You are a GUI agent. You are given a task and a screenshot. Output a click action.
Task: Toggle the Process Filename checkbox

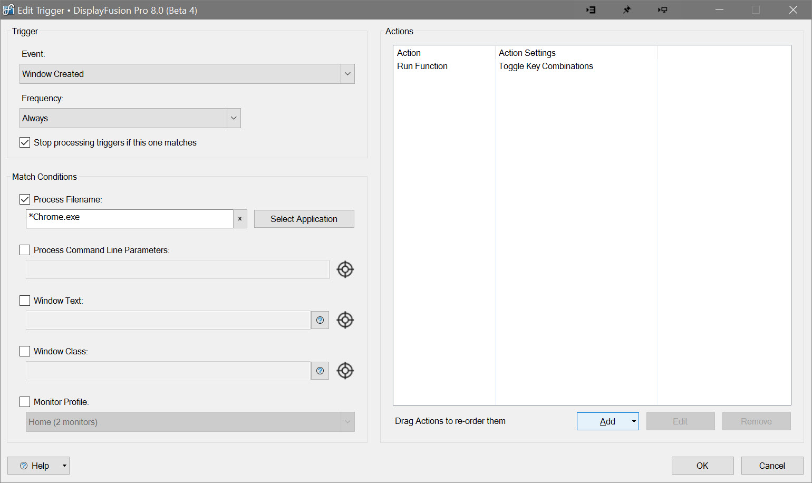pos(25,199)
